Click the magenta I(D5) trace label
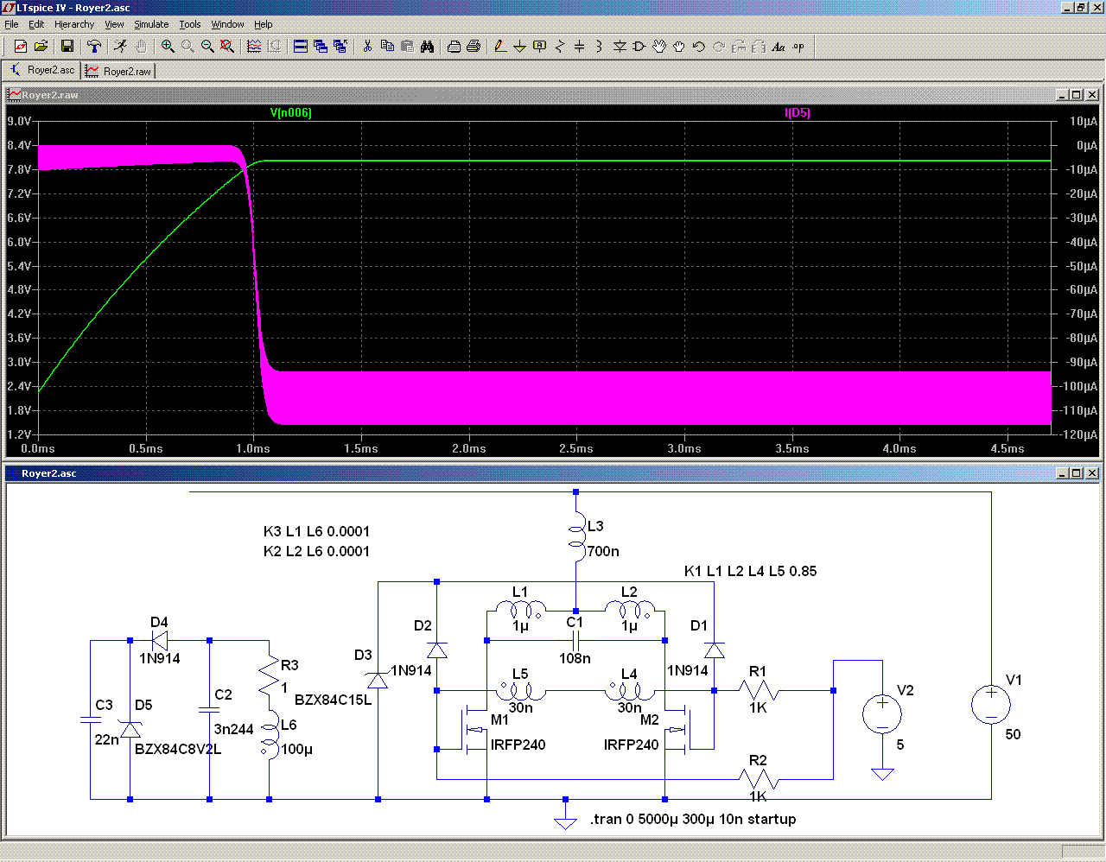This screenshot has width=1106, height=862. click(797, 113)
